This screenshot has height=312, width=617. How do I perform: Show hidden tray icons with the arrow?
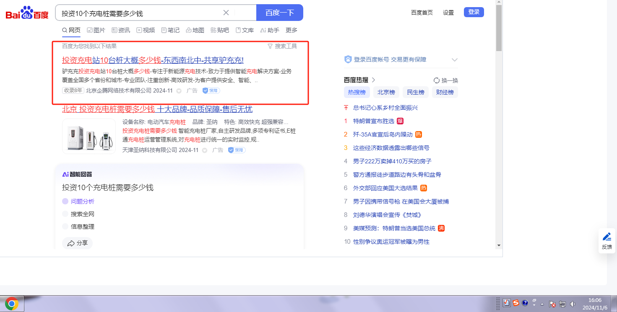coord(542,304)
